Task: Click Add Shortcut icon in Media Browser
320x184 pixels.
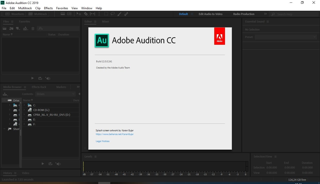Action: pyautogui.click(x=5, y=94)
